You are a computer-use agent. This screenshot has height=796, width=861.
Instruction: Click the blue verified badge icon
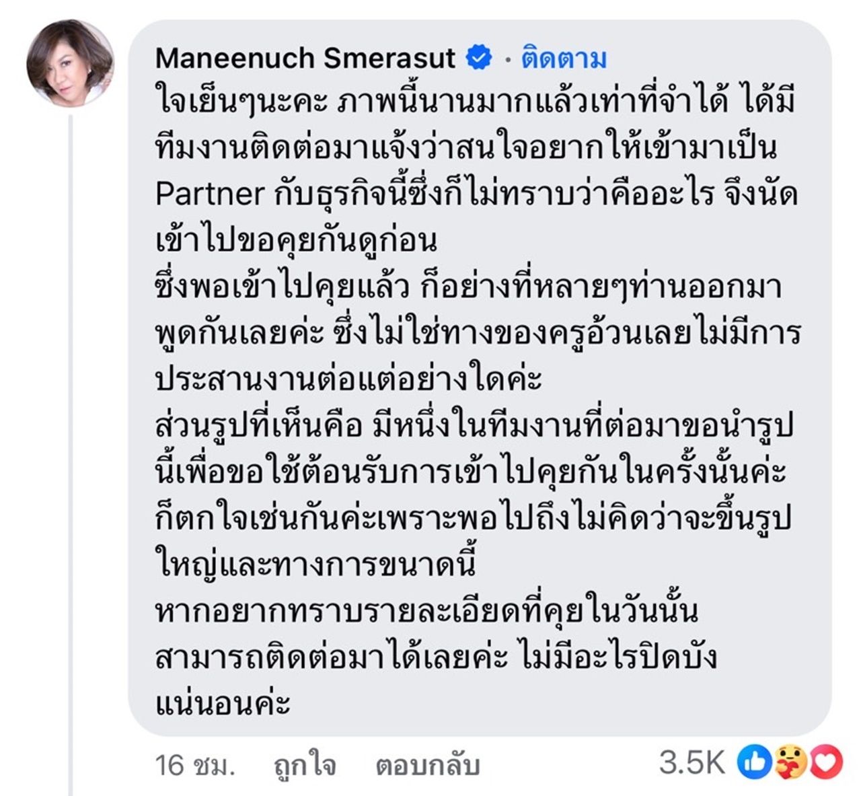479,58
